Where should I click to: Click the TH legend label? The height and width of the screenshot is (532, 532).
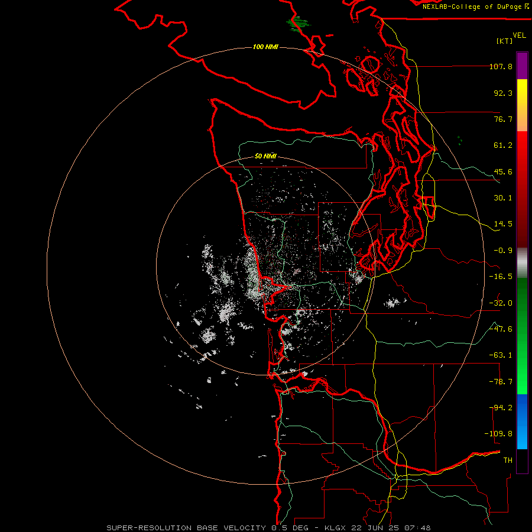pos(508,460)
